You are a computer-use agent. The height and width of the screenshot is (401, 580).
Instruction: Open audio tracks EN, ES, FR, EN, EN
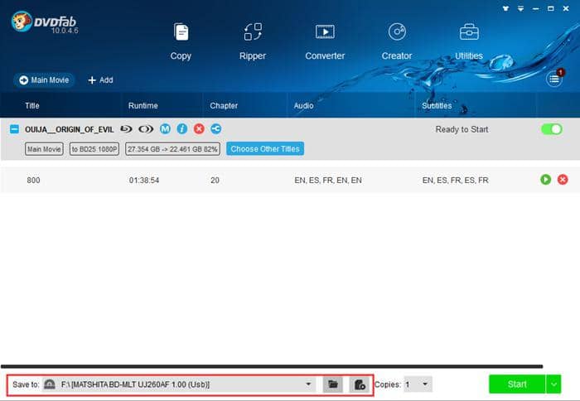(x=328, y=180)
